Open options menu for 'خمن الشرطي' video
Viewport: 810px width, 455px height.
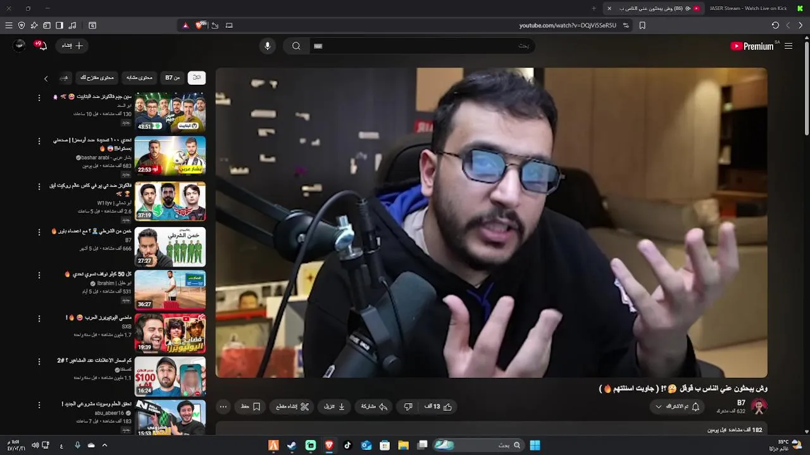pos(39,232)
